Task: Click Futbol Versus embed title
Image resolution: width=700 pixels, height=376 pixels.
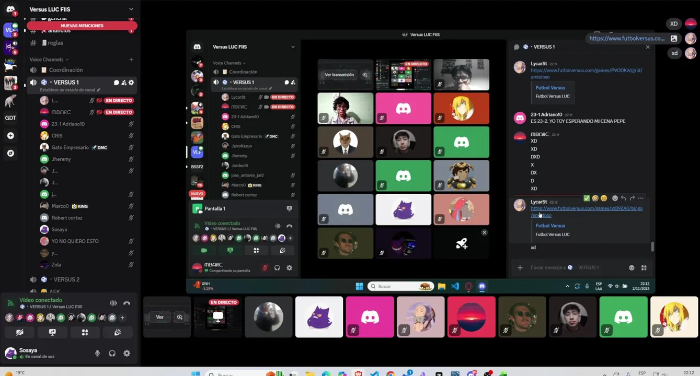Action: point(550,226)
